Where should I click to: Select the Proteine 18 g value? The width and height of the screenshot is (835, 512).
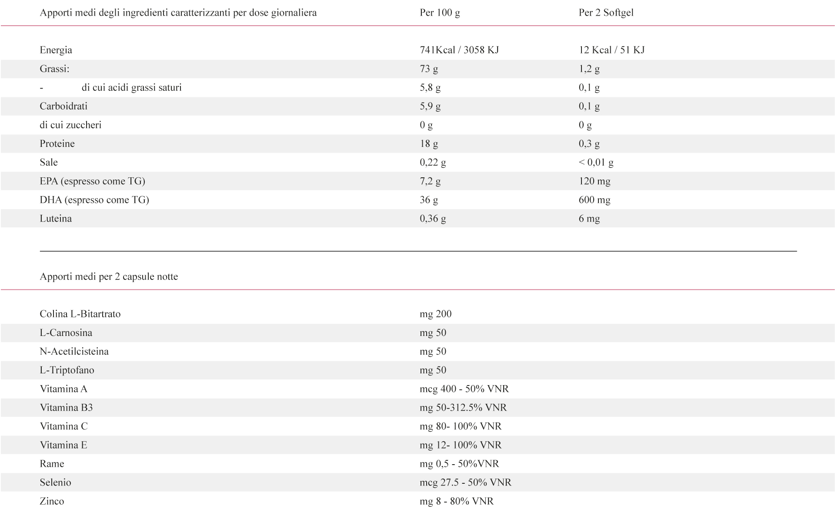(429, 143)
